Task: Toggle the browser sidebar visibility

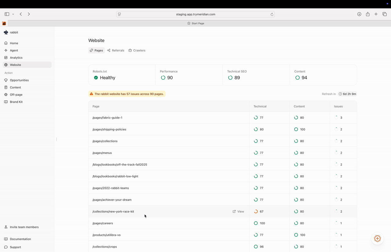Action: click(7, 14)
